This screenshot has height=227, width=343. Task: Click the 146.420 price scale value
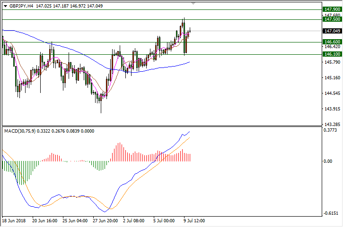coord(332,47)
